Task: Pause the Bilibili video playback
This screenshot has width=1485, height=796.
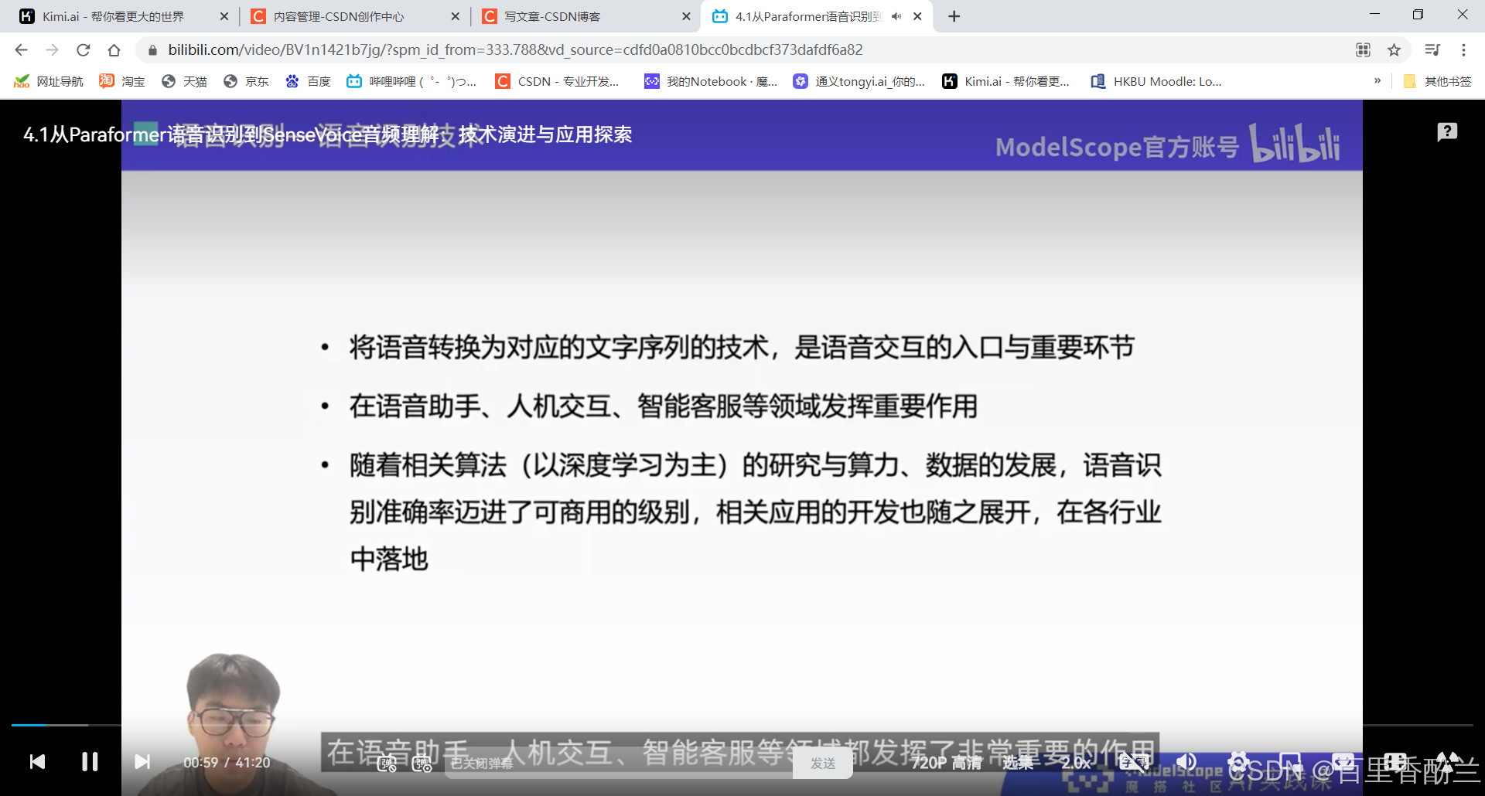Action: click(90, 762)
